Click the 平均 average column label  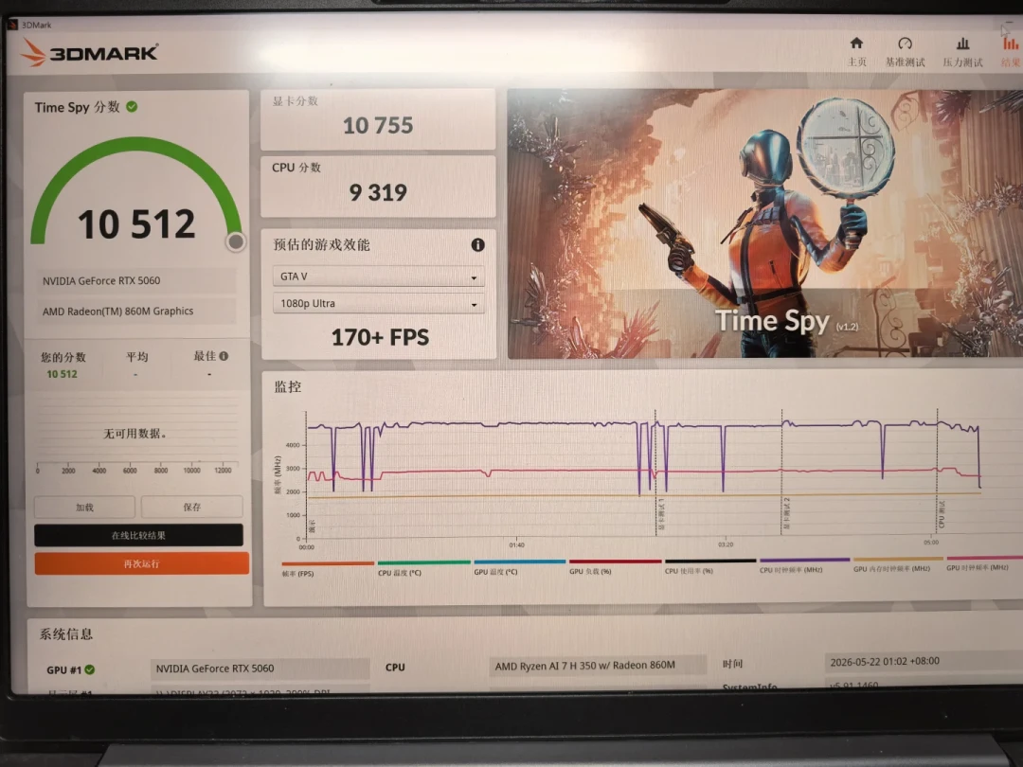[x=137, y=357]
